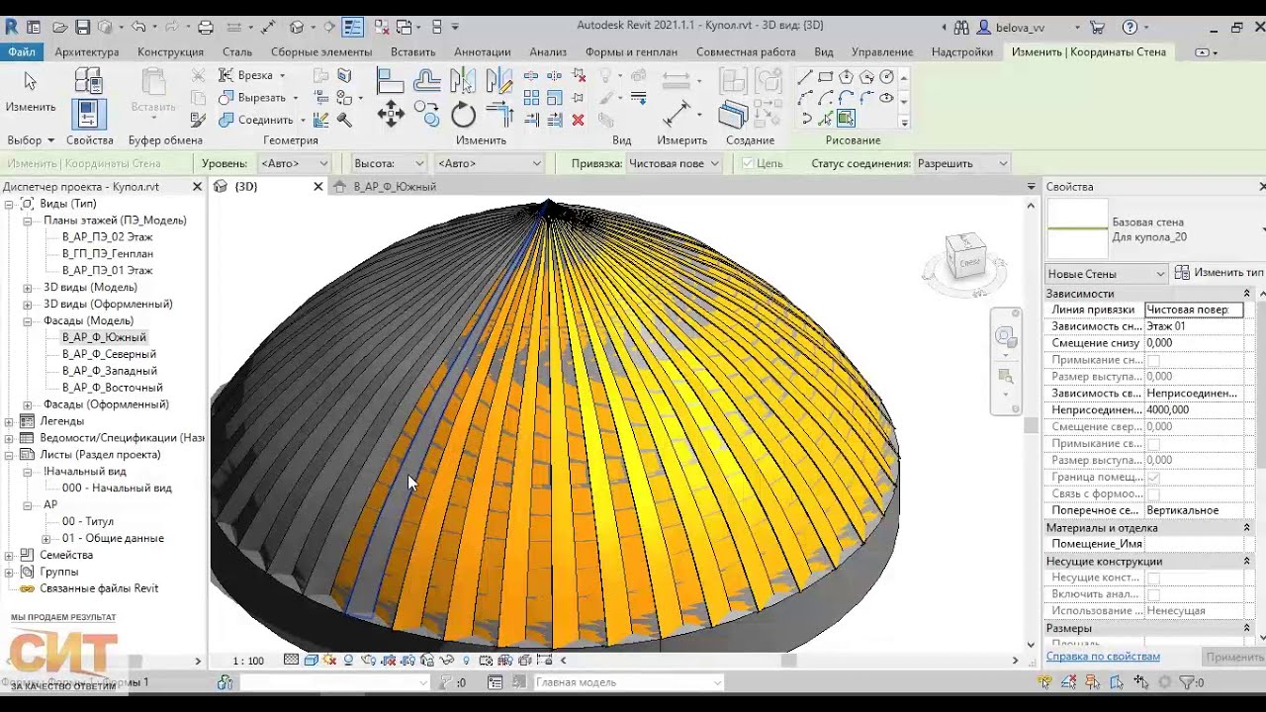1266x712 pixels.
Task: Select the Rectangle draw tool
Action: pos(826,77)
